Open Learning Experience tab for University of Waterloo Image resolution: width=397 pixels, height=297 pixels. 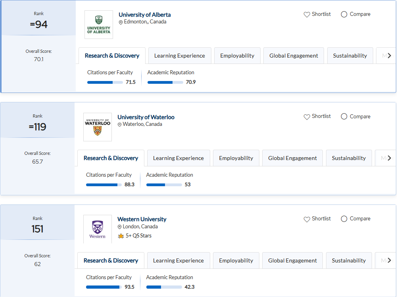178,158
